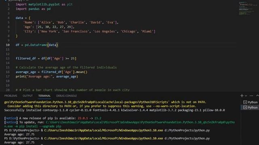
Task: Click the 'filtered_df = df[df['Age'] >= 25]' line
Action: point(46,58)
